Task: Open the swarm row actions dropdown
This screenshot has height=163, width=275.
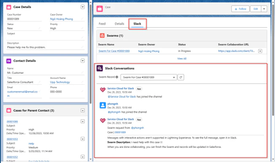Action: pos(260,51)
